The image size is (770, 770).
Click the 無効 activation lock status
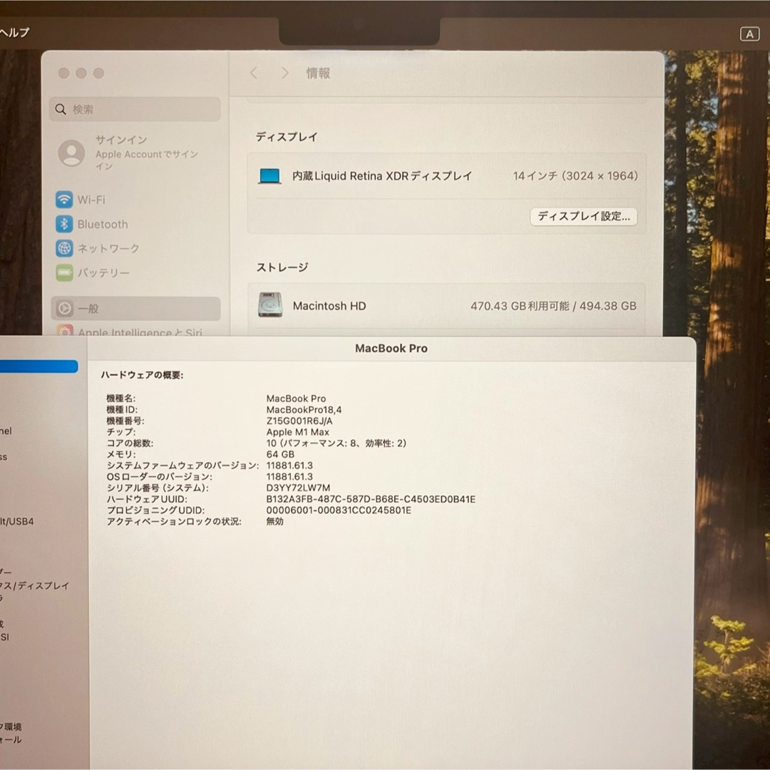click(275, 521)
